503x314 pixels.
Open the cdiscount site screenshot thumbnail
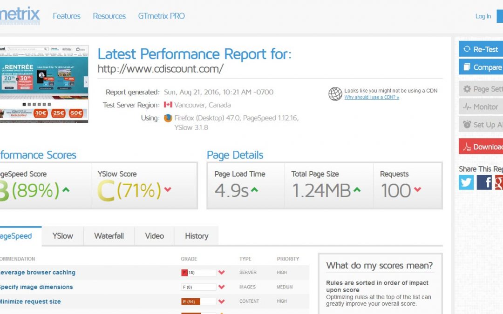(44, 84)
